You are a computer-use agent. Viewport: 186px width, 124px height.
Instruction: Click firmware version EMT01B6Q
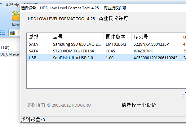pyautogui.click(x=116, y=44)
